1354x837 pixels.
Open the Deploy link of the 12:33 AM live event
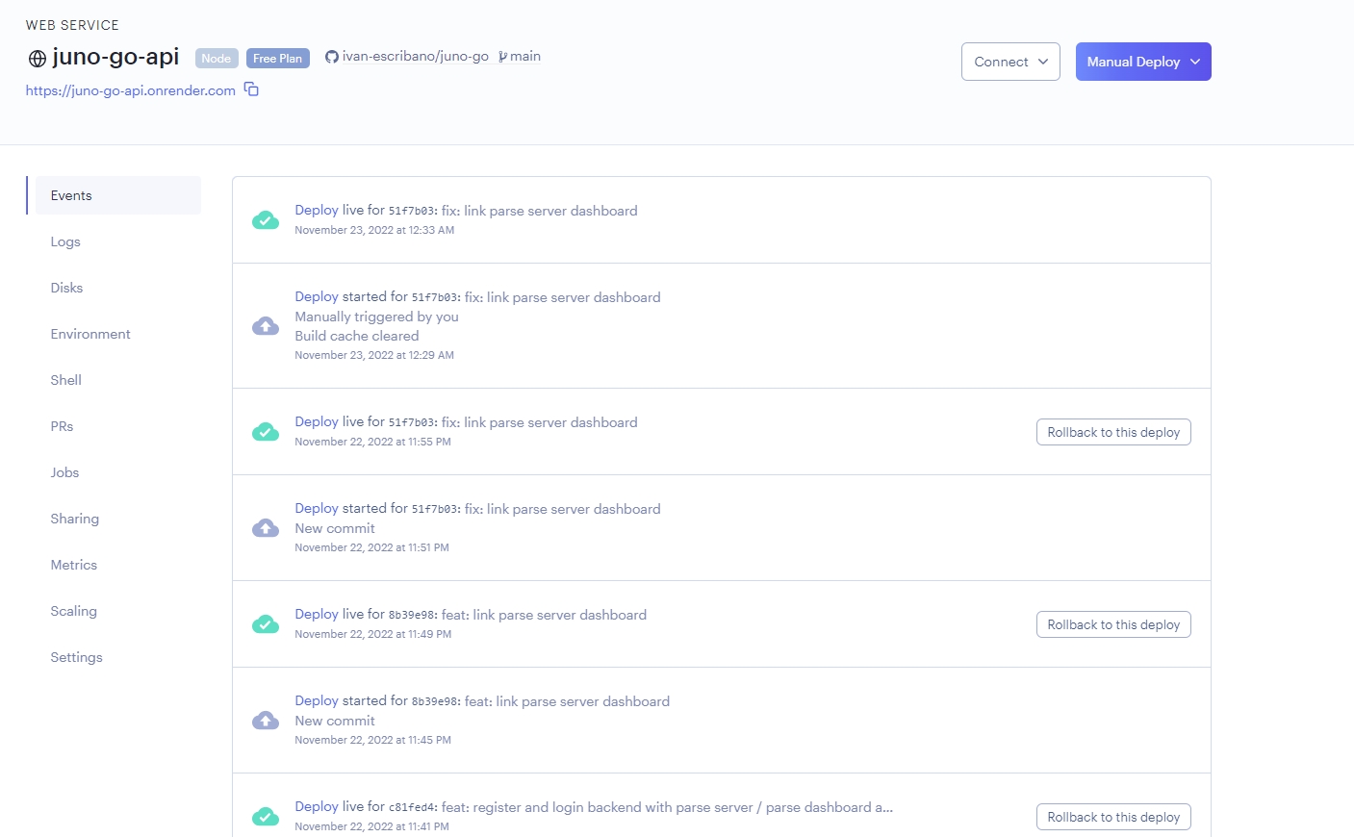click(317, 210)
